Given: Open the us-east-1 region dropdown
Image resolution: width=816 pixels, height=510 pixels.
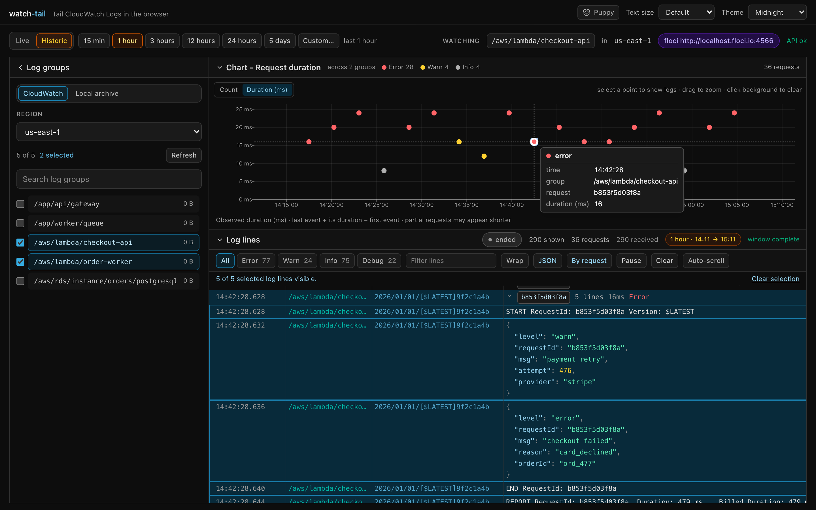Looking at the screenshot, I should click(x=109, y=132).
